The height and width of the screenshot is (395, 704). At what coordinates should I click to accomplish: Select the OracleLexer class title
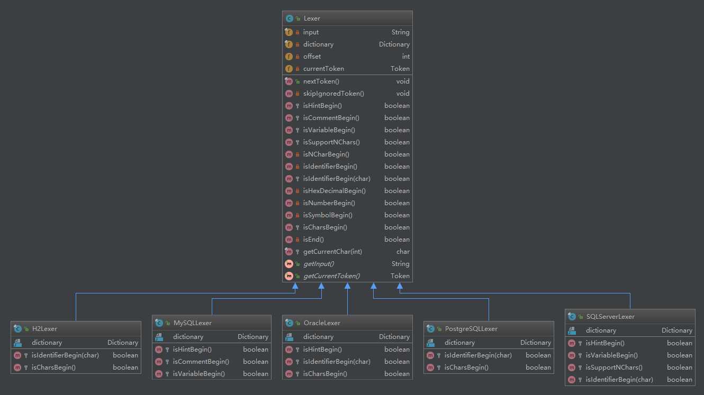click(322, 323)
